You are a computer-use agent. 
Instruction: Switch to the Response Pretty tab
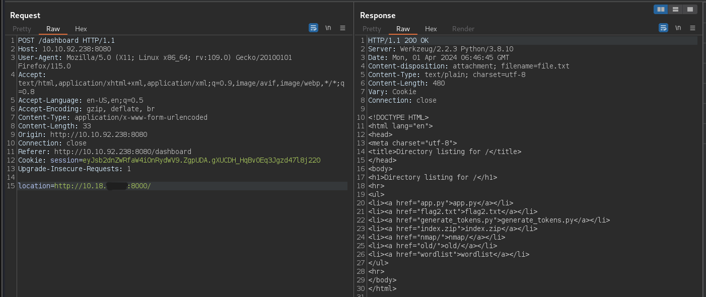(372, 29)
